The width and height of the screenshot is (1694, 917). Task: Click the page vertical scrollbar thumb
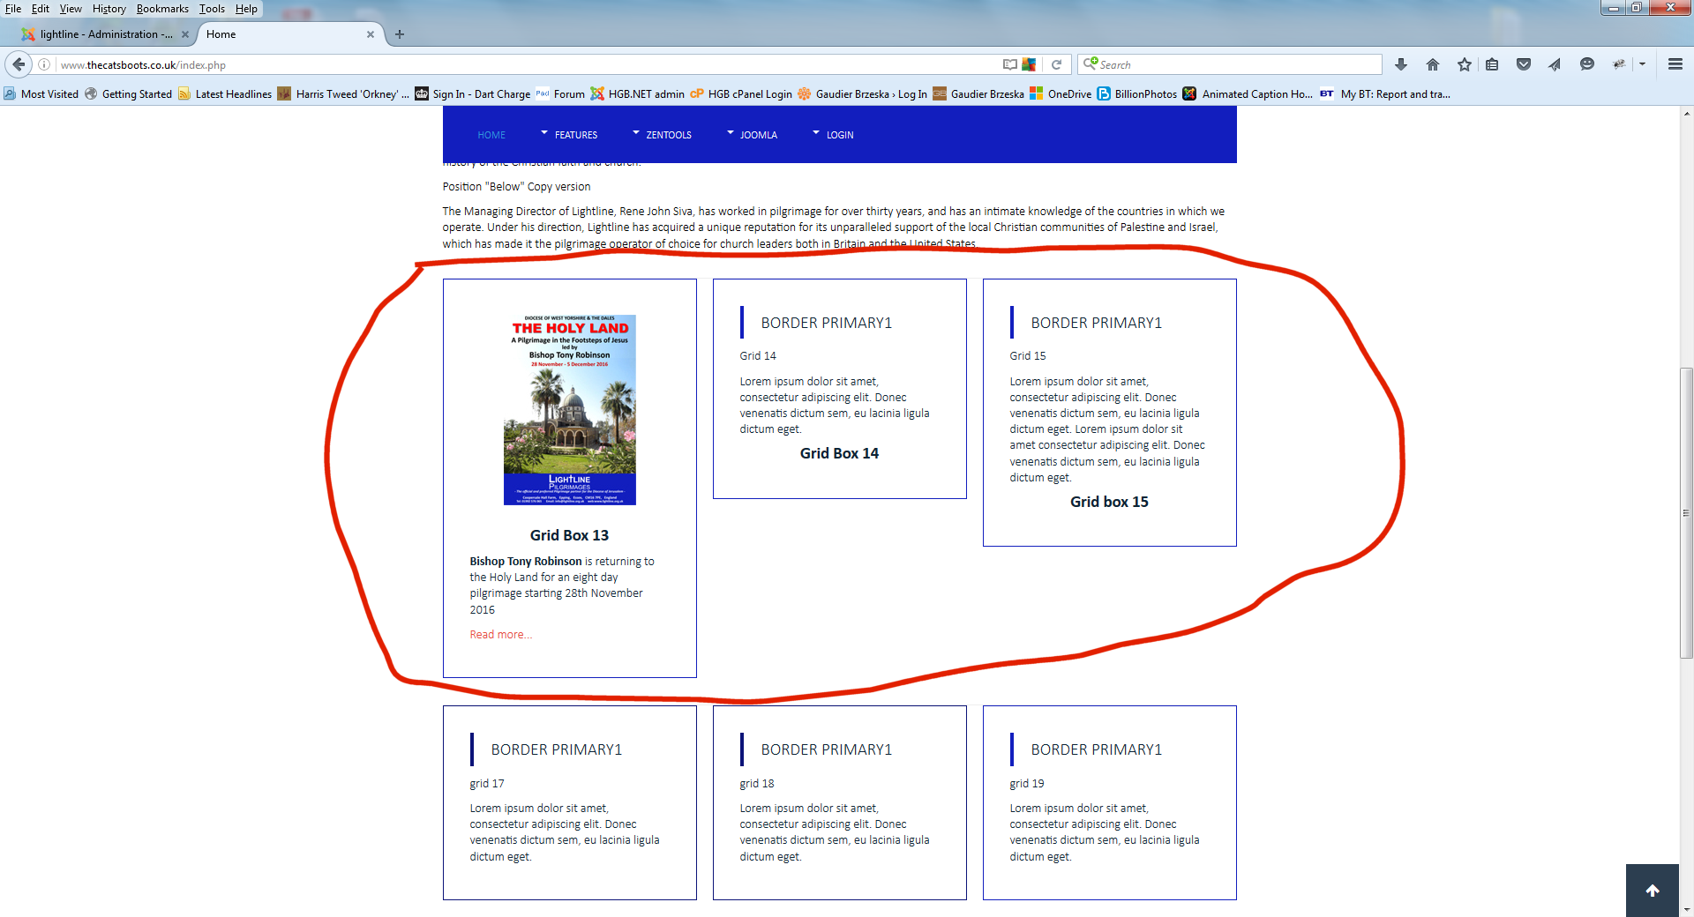click(1686, 513)
